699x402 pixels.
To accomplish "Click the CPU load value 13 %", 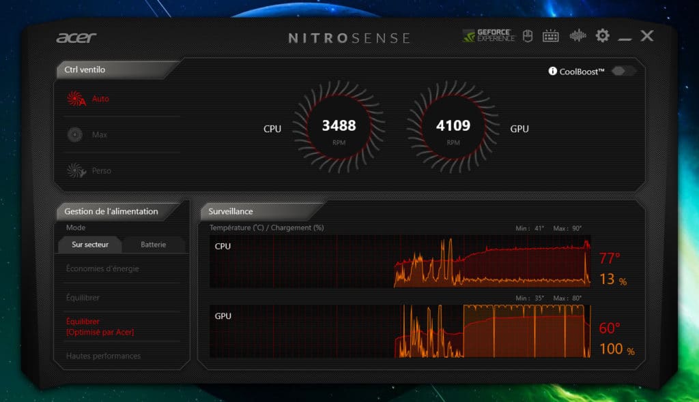I will [x=612, y=279].
